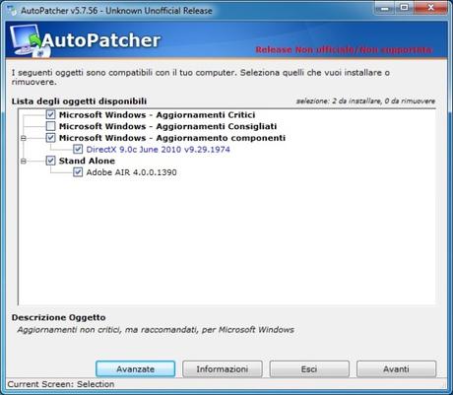The width and height of the screenshot is (453, 395).
Task: Uncheck DirectX 9.0c June 2010 checkbox
Action: [78, 149]
